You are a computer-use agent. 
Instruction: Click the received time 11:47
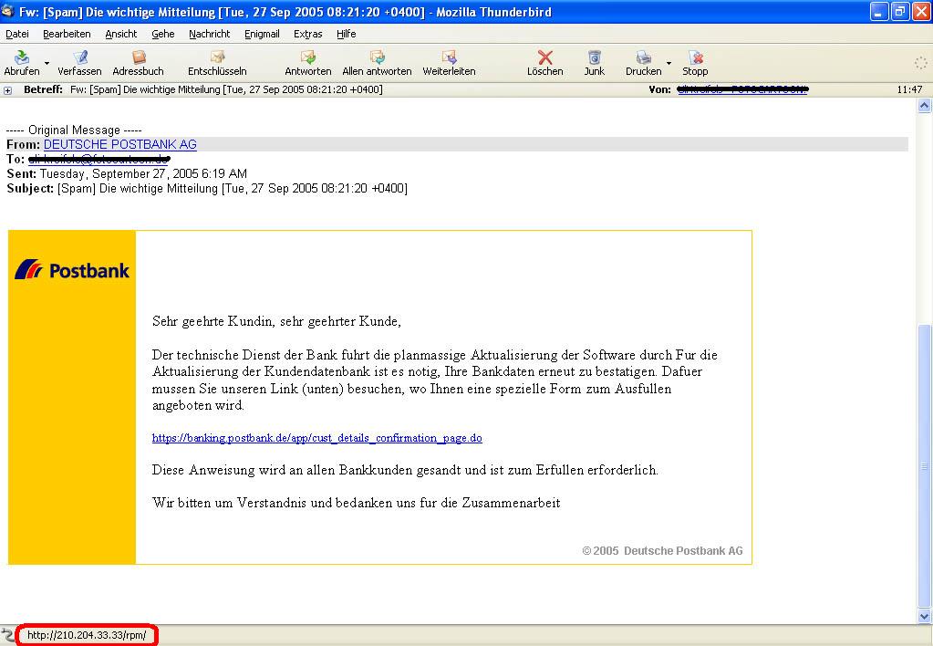[909, 89]
